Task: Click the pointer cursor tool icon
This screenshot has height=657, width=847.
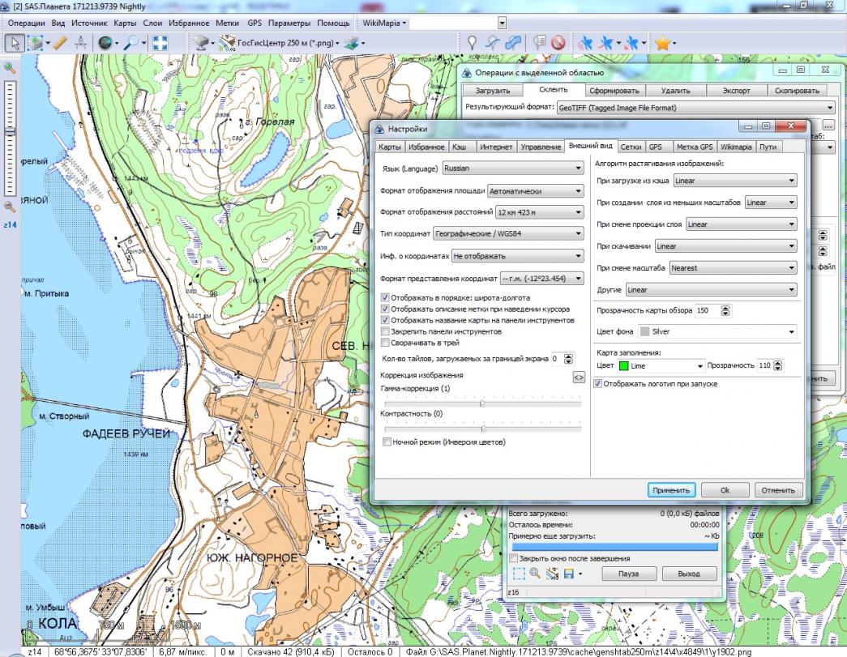Action: pyautogui.click(x=14, y=43)
